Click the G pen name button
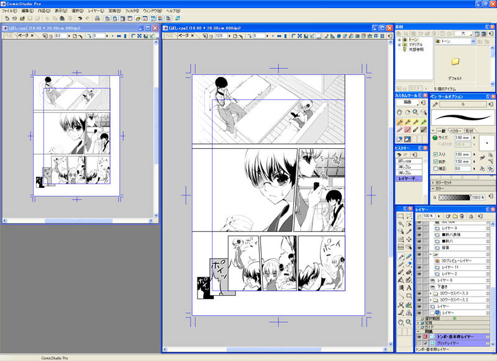The width and height of the screenshot is (497, 361). pyautogui.click(x=463, y=104)
